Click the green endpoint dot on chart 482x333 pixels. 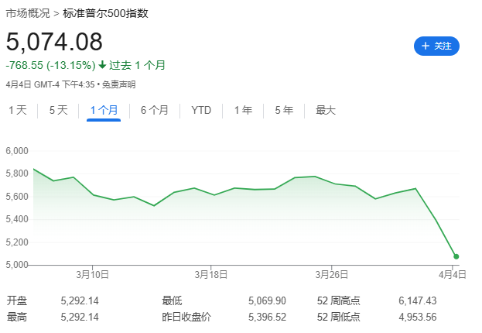point(456,256)
